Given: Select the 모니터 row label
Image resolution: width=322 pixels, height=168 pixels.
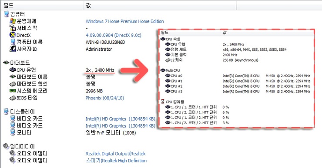Looking at the screenshot, I should (x=24, y=132).
